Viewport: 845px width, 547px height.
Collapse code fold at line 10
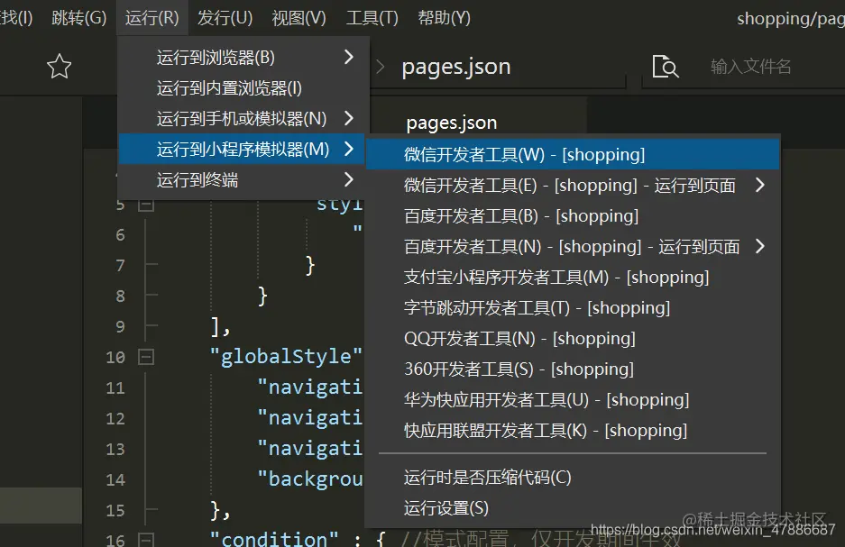(x=146, y=357)
